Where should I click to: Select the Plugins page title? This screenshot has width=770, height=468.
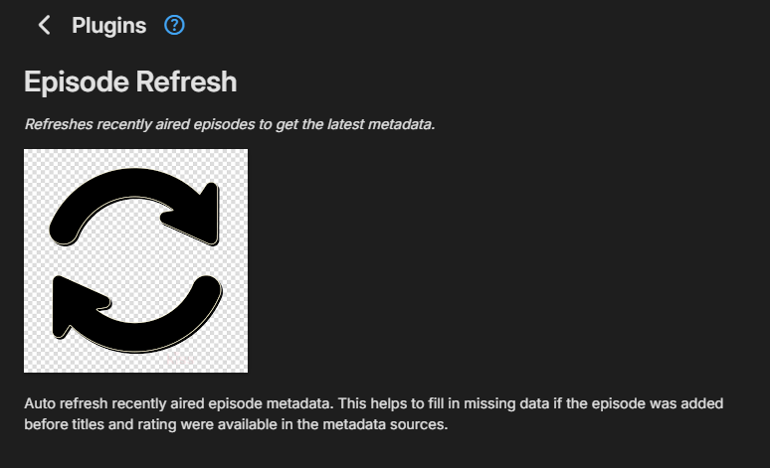(x=108, y=26)
